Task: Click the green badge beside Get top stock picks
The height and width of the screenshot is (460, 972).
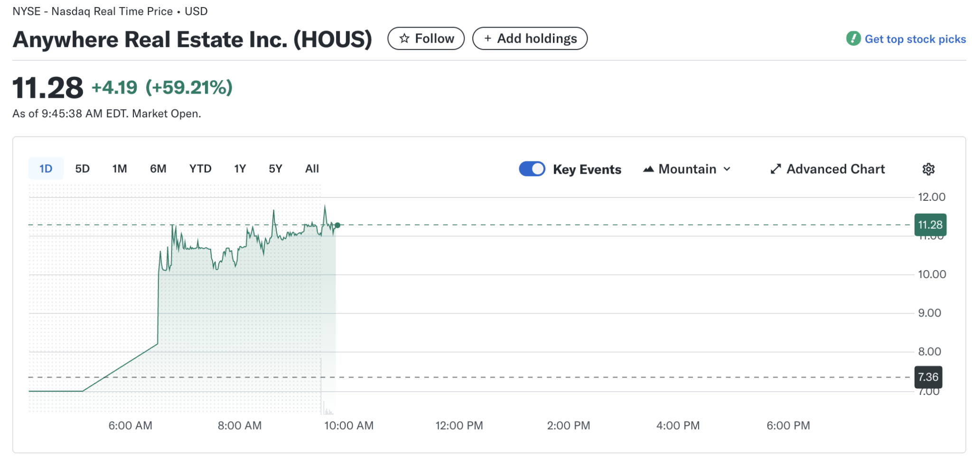Action: click(x=854, y=39)
